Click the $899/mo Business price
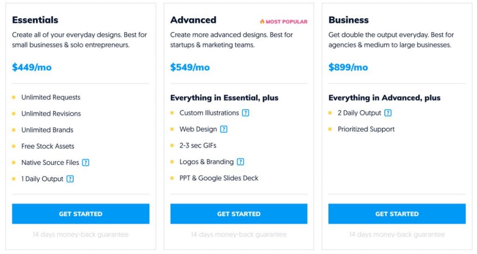 [348, 67]
